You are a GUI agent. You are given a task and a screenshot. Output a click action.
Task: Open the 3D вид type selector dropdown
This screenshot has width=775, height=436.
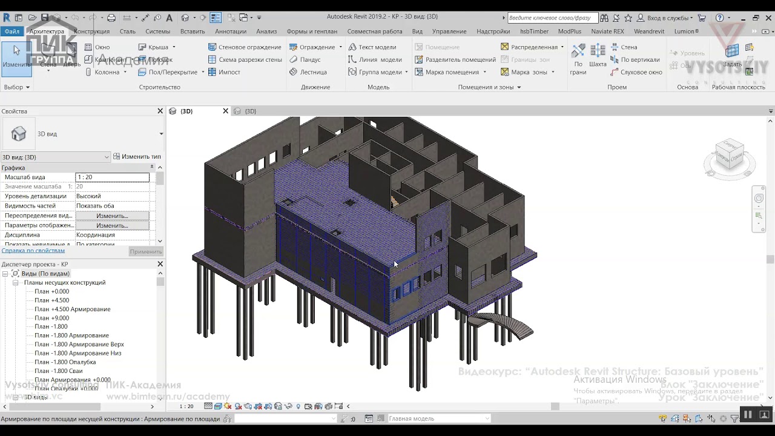(x=161, y=134)
